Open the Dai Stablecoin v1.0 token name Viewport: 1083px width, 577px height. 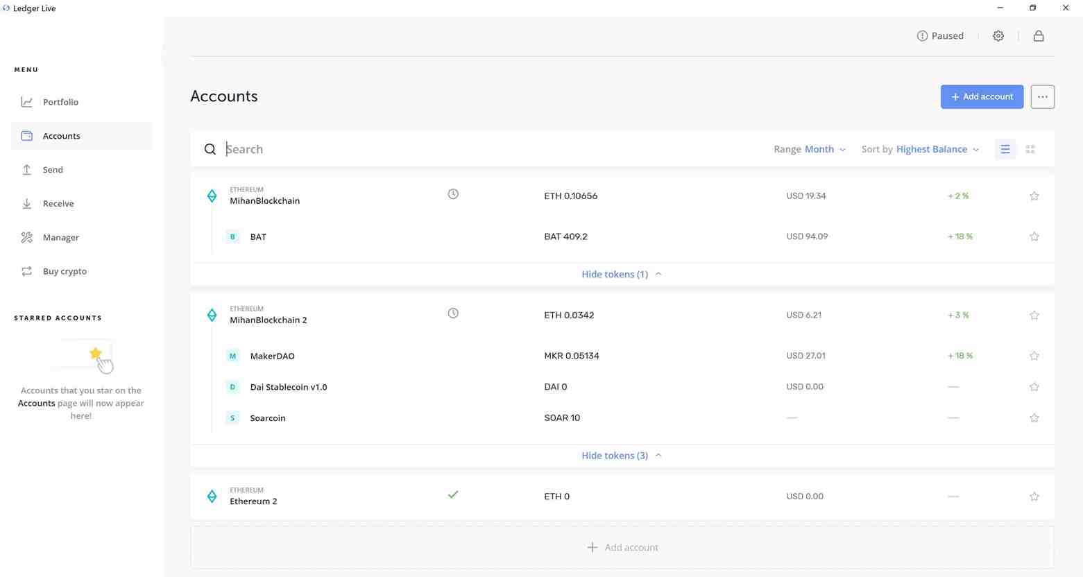(289, 387)
